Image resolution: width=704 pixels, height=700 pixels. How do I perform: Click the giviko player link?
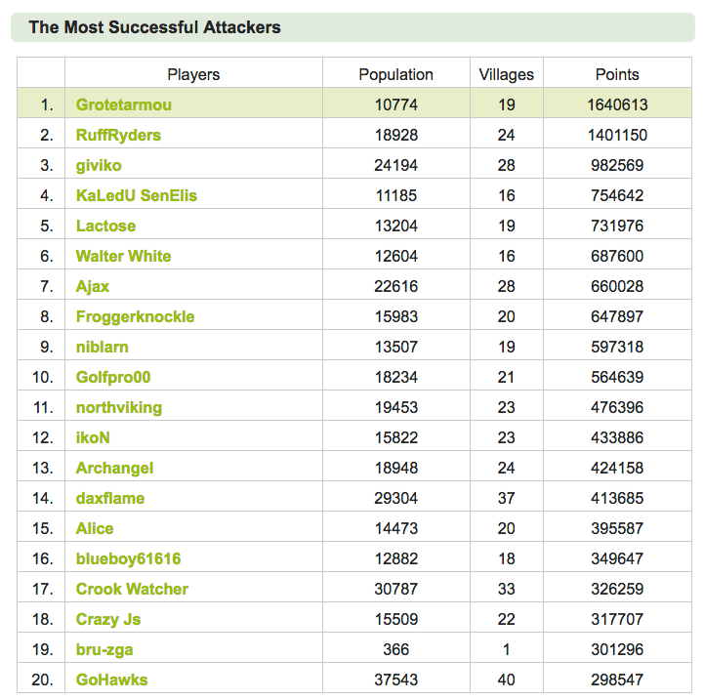coord(99,165)
